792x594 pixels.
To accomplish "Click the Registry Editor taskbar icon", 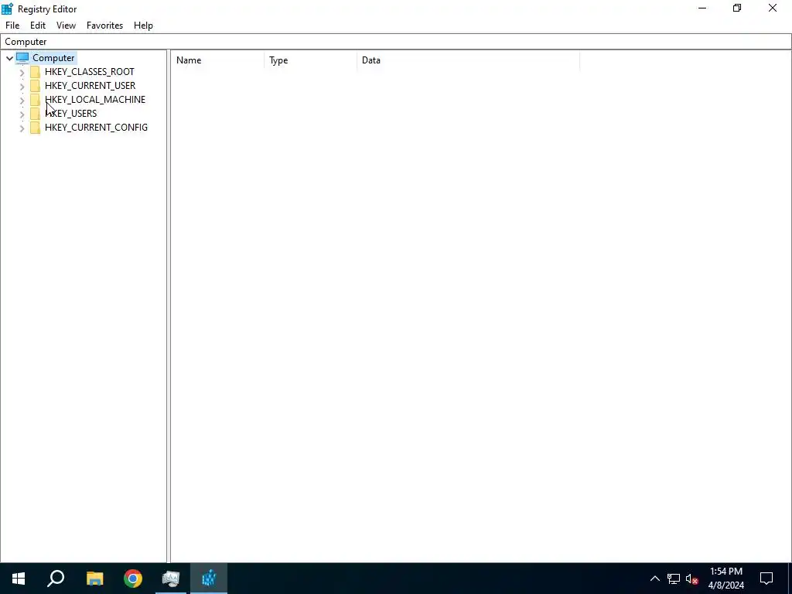I will point(209,579).
